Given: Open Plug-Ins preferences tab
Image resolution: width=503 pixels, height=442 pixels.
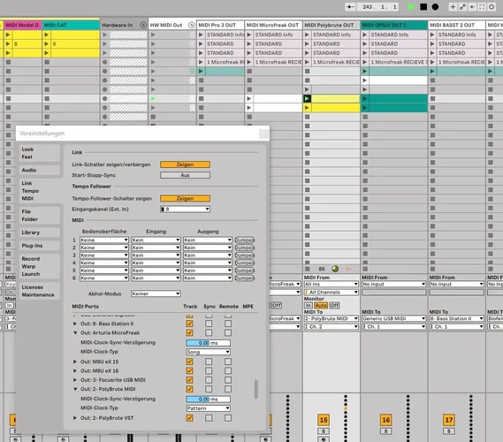Looking at the screenshot, I should point(39,246).
